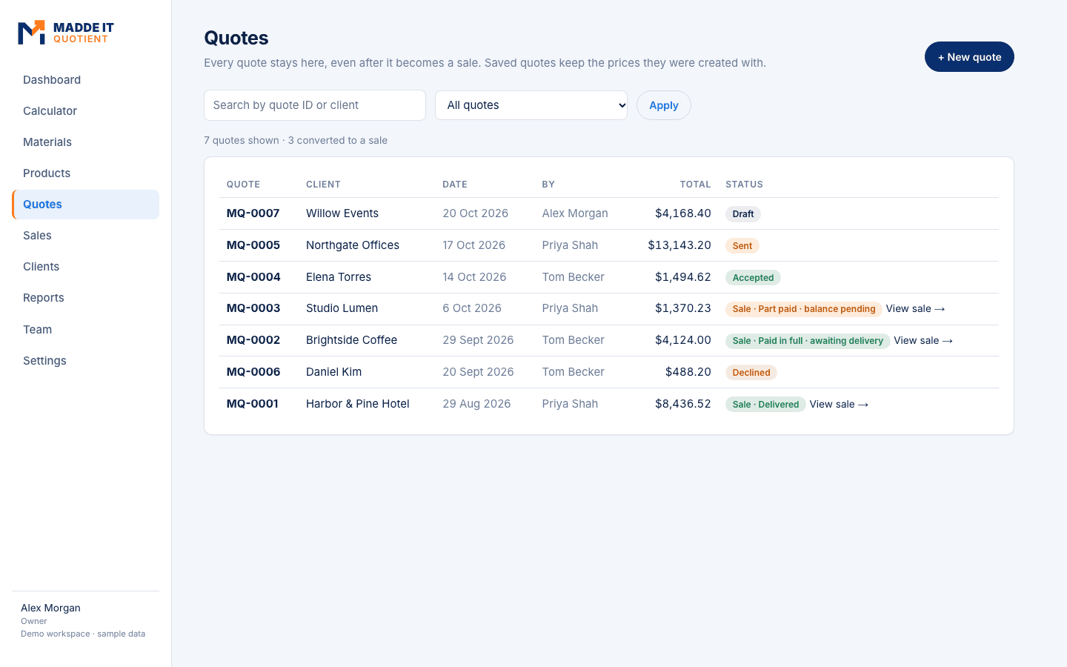Click the Accepted status badge
Image resolution: width=1067 pixels, height=667 pixels.
pos(753,278)
